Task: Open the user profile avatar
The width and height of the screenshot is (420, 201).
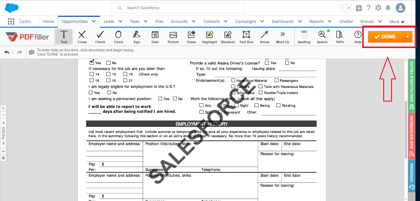Action: click(401, 8)
